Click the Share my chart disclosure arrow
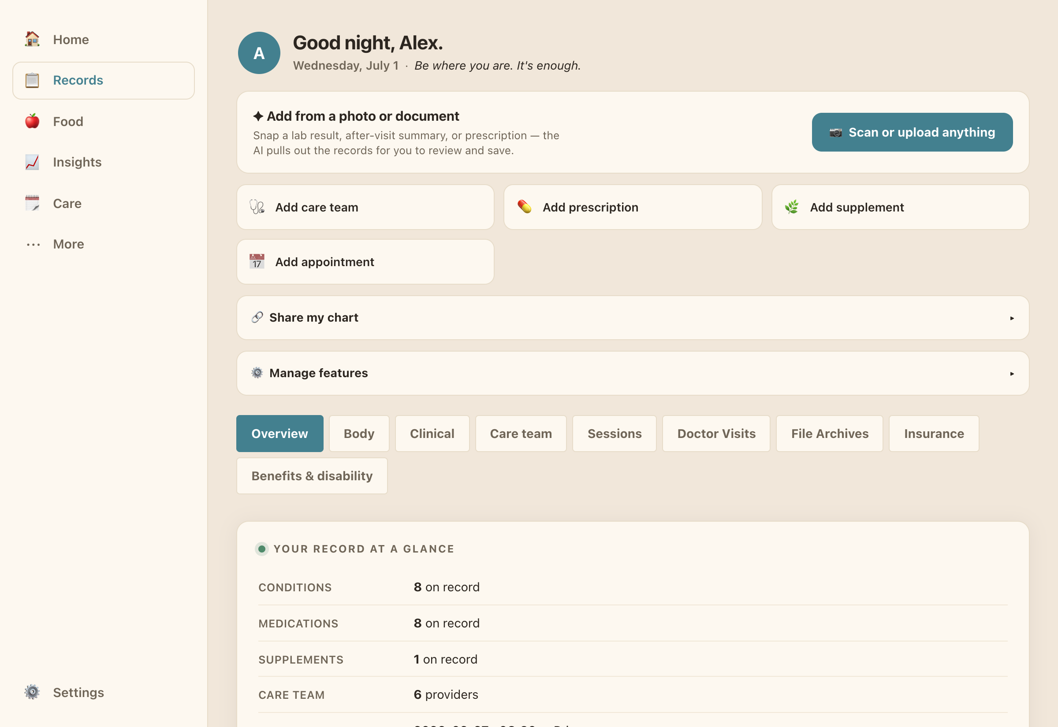Image resolution: width=1058 pixels, height=727 pixels. pyautogui.click(x=1012, y=318)
